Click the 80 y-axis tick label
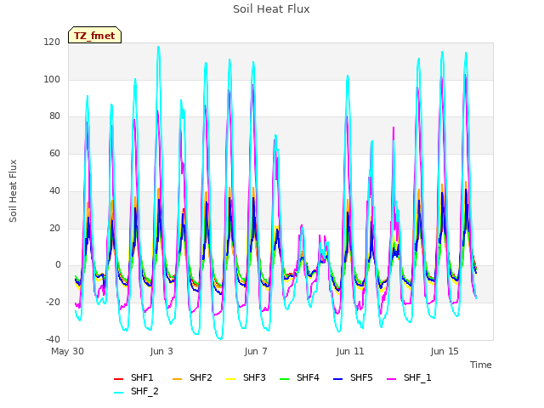Viewport: 544px width, 408px height. coord(54,116)
